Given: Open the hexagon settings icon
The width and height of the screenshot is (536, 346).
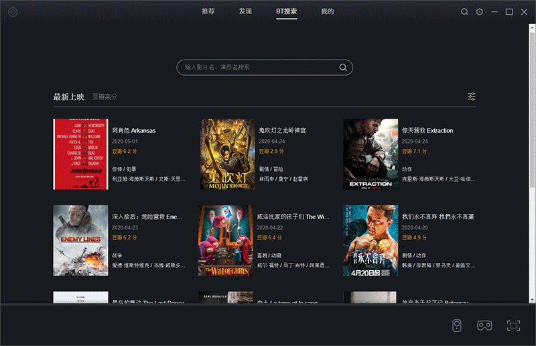Looking at the screenshot, I should (x=479, y=12).
